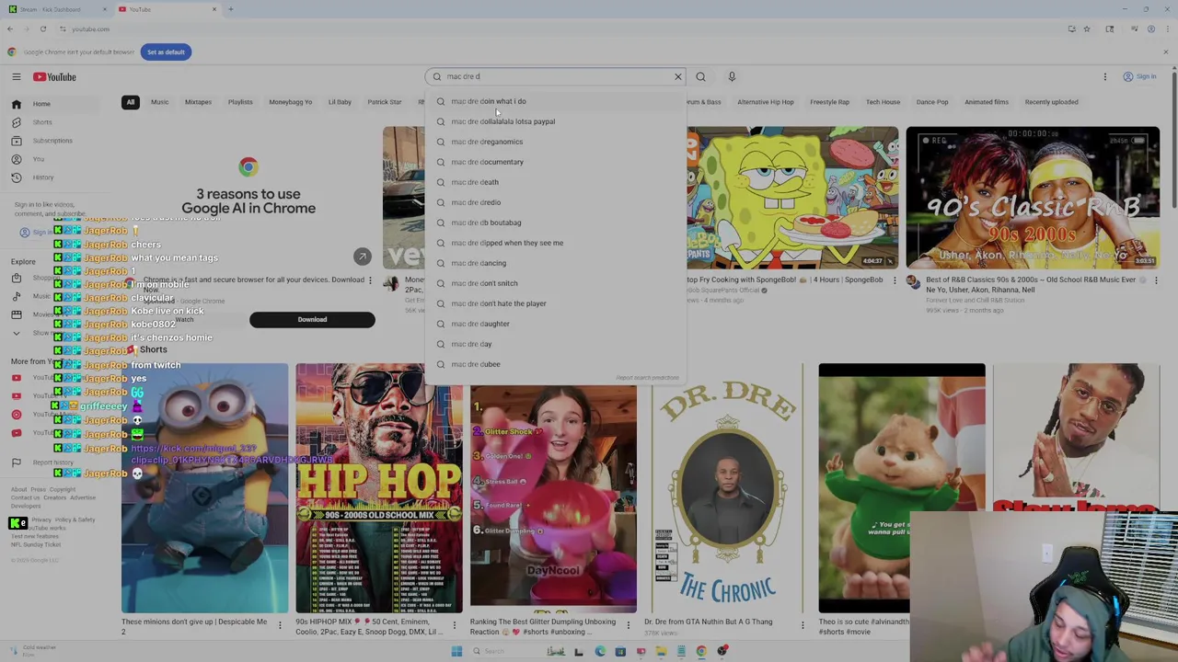
Task: Reload the page
Action: tap(42, 29)
